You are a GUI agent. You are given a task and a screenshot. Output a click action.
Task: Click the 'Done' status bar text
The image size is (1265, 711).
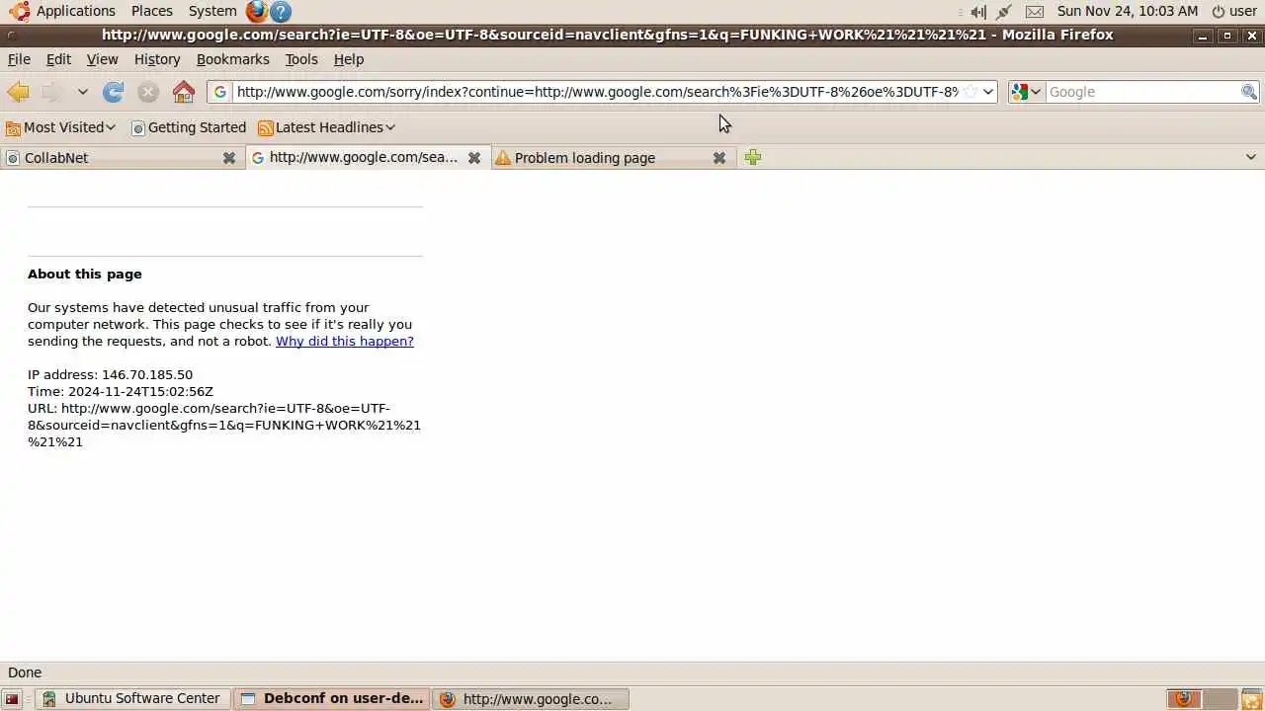click(25, 672)
